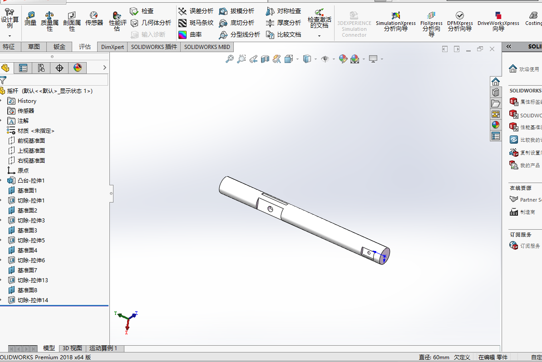Toggle Zebra Stripes (斑马条纹)
Viewport: 542px width, 362px height.
click(196, 23)
